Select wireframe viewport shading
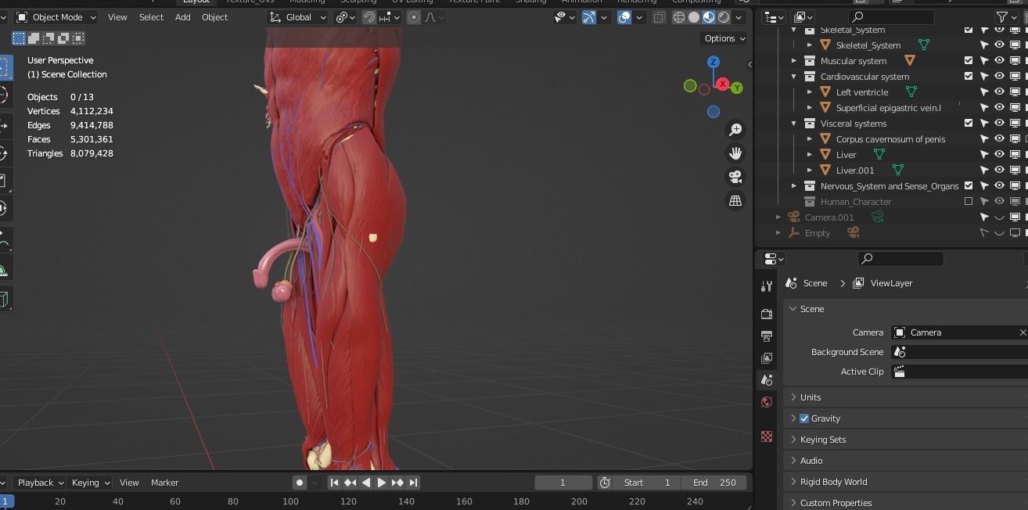Screen dimensions: 1028x510 tap(679, 17)
